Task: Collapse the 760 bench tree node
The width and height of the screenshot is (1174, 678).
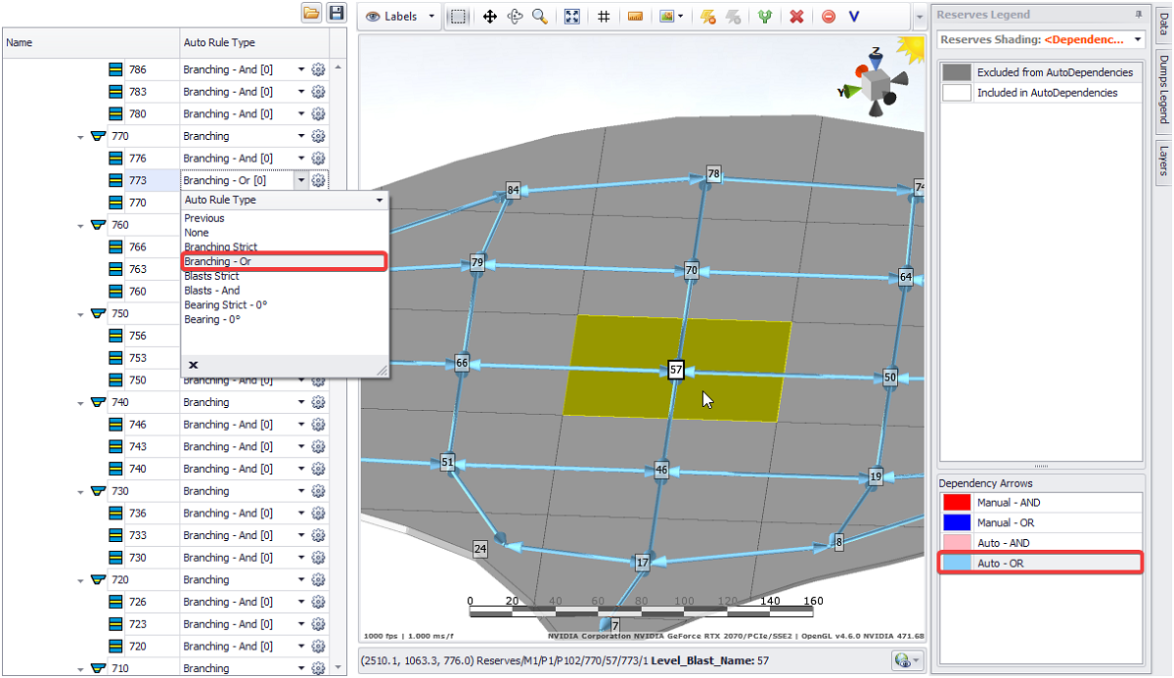Action: pyautogui.click(x=80, y=225)
